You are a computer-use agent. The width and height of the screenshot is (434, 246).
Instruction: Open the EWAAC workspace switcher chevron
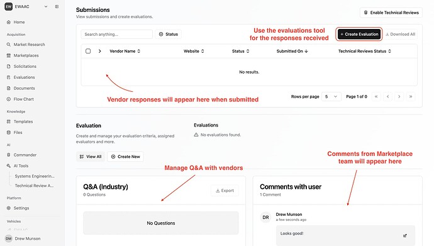tap(46, 7)
